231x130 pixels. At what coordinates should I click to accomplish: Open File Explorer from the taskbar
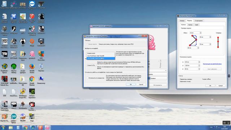[x=10, y=127]
